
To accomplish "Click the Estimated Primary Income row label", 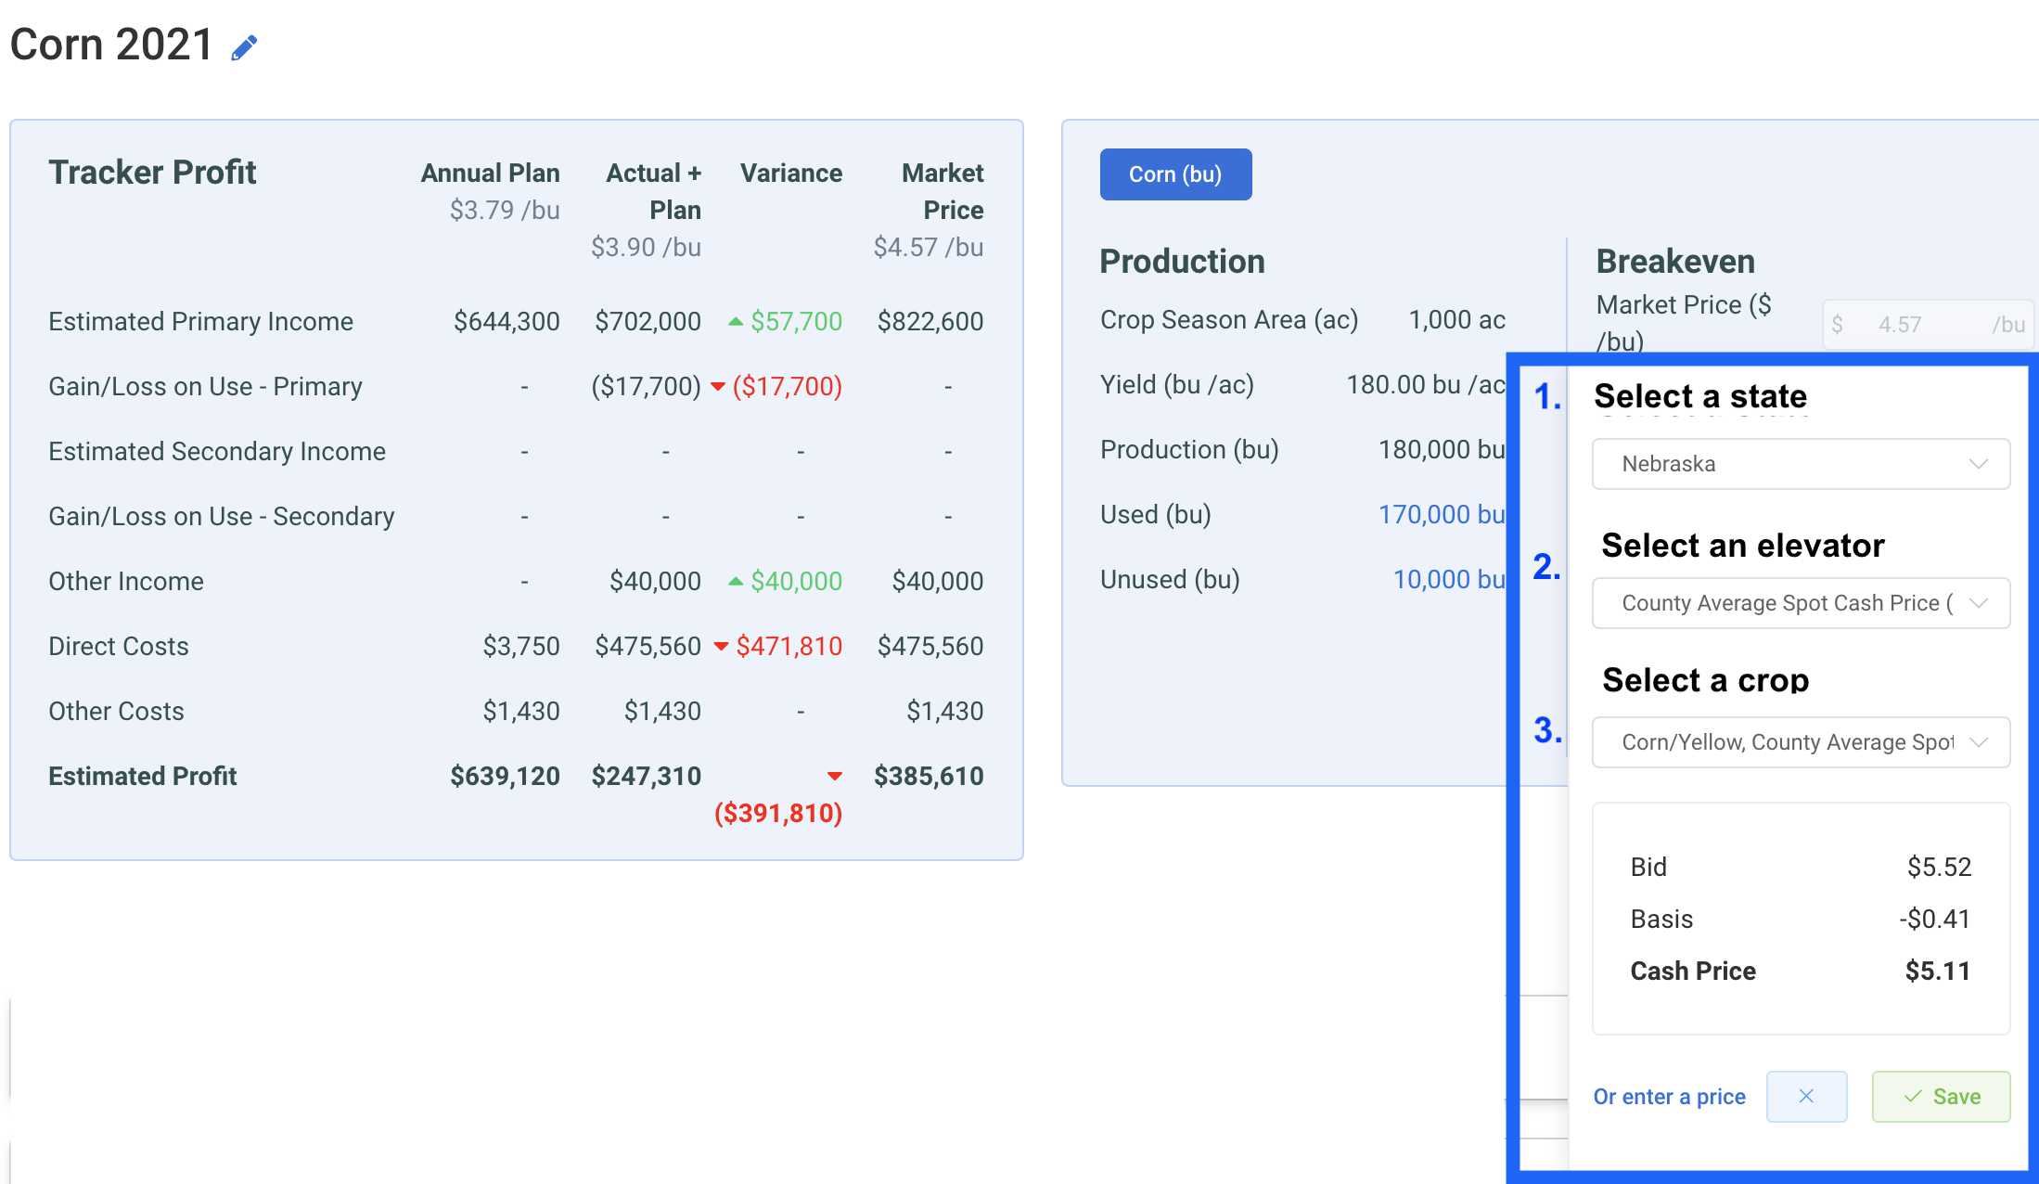I will (x=200, y=322).
